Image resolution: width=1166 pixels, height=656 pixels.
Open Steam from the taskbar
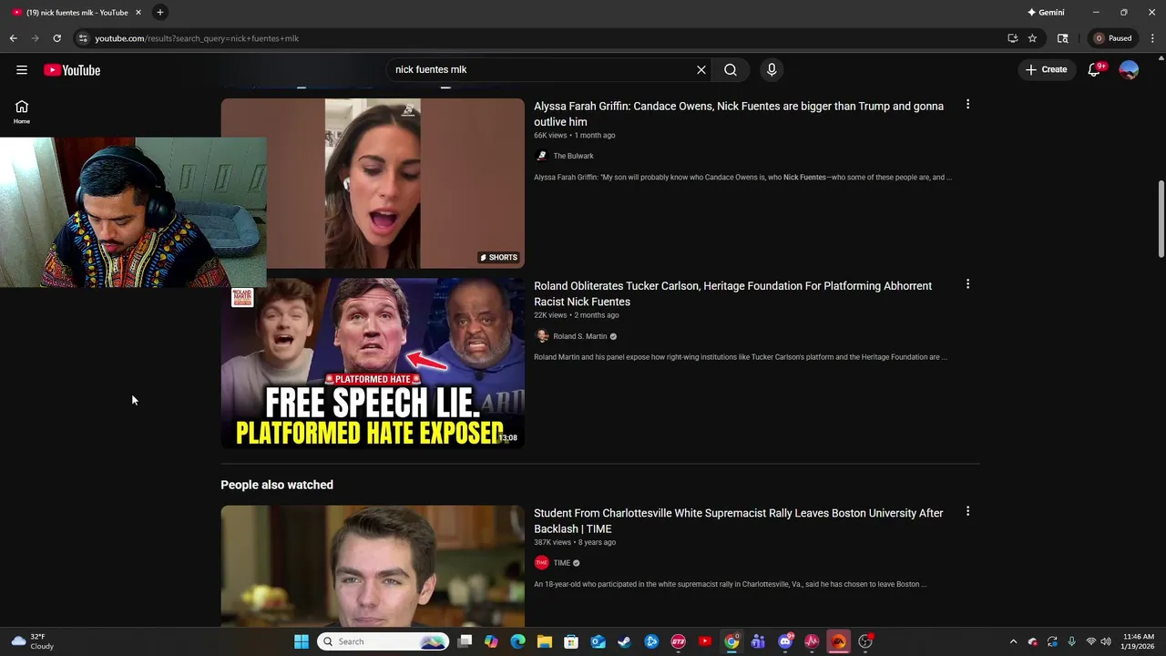625,641
